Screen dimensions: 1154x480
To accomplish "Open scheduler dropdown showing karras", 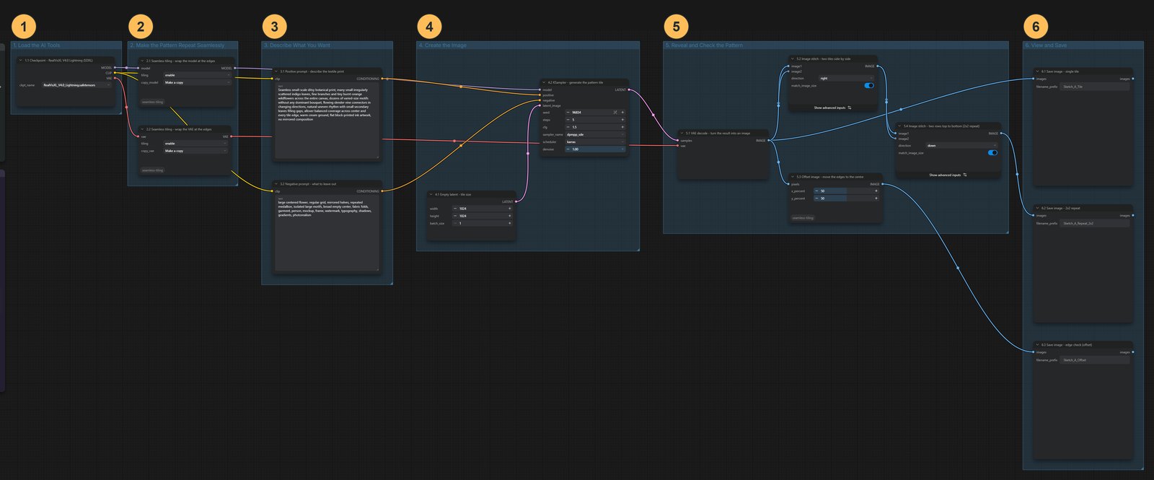I will pos(595,142).
